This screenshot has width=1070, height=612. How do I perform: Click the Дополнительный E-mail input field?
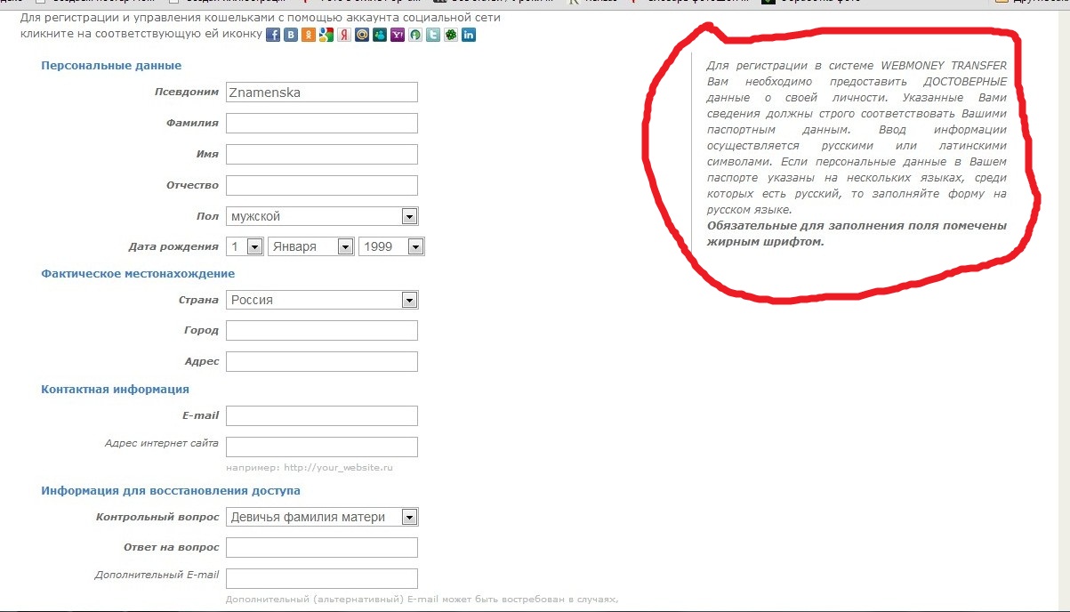coord(322,578)
